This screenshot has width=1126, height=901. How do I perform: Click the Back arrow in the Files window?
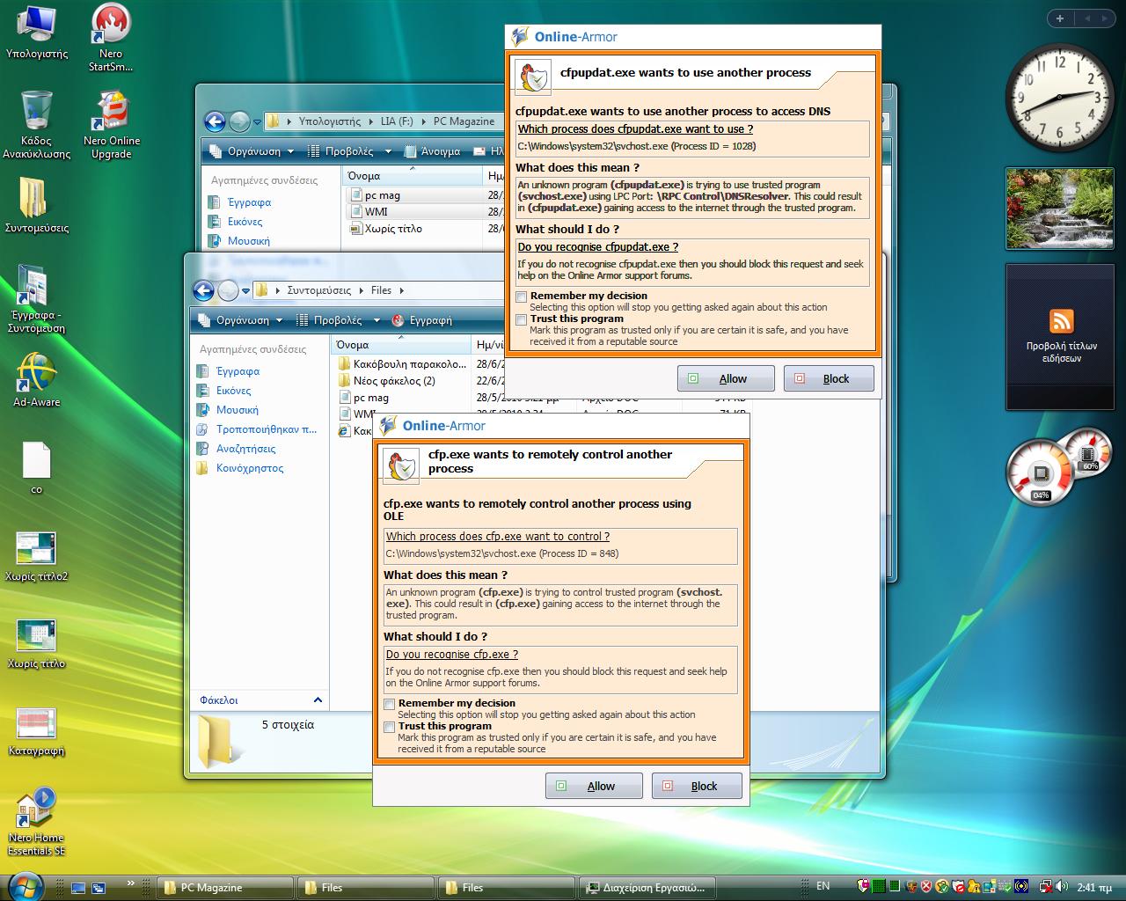[x=203, y=290]
